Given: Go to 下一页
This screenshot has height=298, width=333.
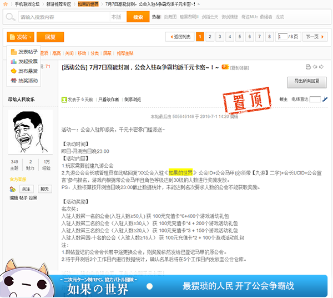Looking at the screenshot, I should (315, 37).
